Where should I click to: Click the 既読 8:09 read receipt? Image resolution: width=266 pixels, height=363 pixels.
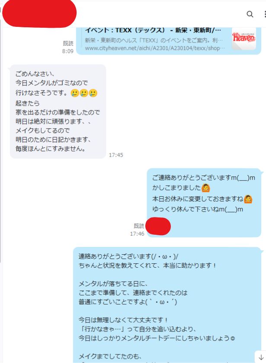click(x=68, y=47)
